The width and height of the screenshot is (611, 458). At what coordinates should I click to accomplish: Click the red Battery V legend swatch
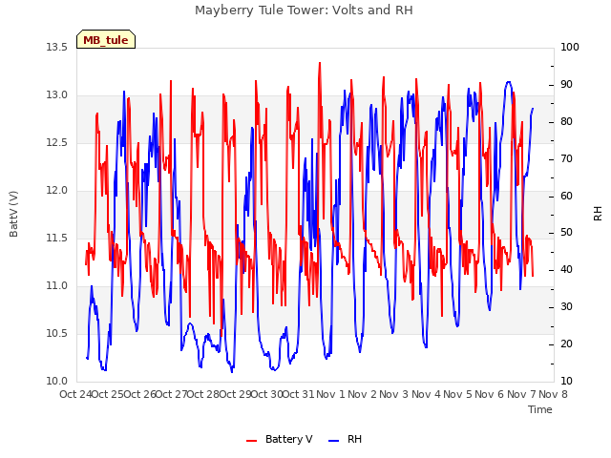pos(252,440)
